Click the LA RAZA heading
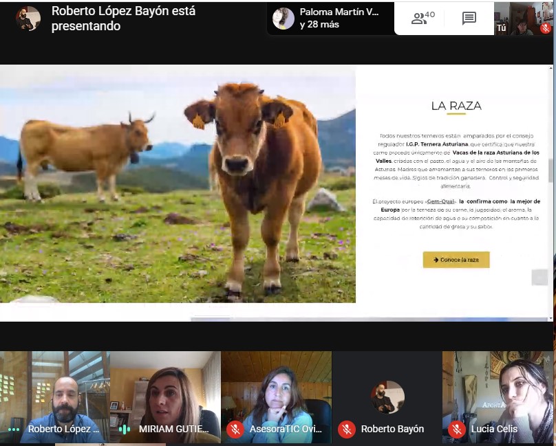The width and height of the screenshot is (556, 446). pyautogui.click(x=456, y=106)
